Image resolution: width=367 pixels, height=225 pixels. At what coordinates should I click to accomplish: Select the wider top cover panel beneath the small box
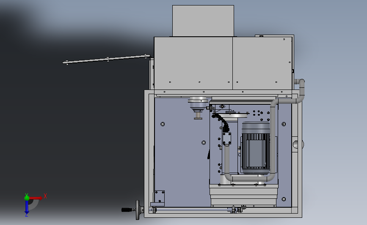193,63
